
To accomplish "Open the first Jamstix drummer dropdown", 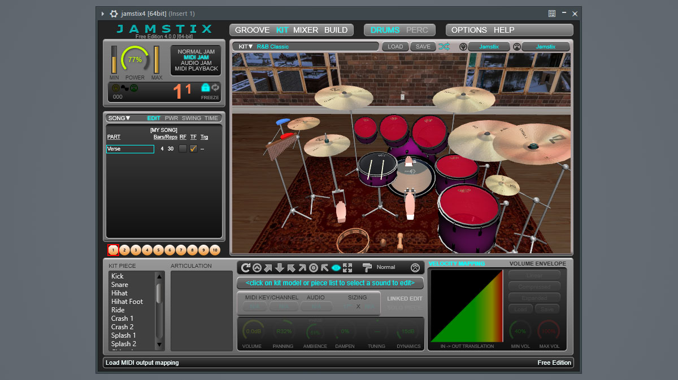I will [x=489, y=47].
